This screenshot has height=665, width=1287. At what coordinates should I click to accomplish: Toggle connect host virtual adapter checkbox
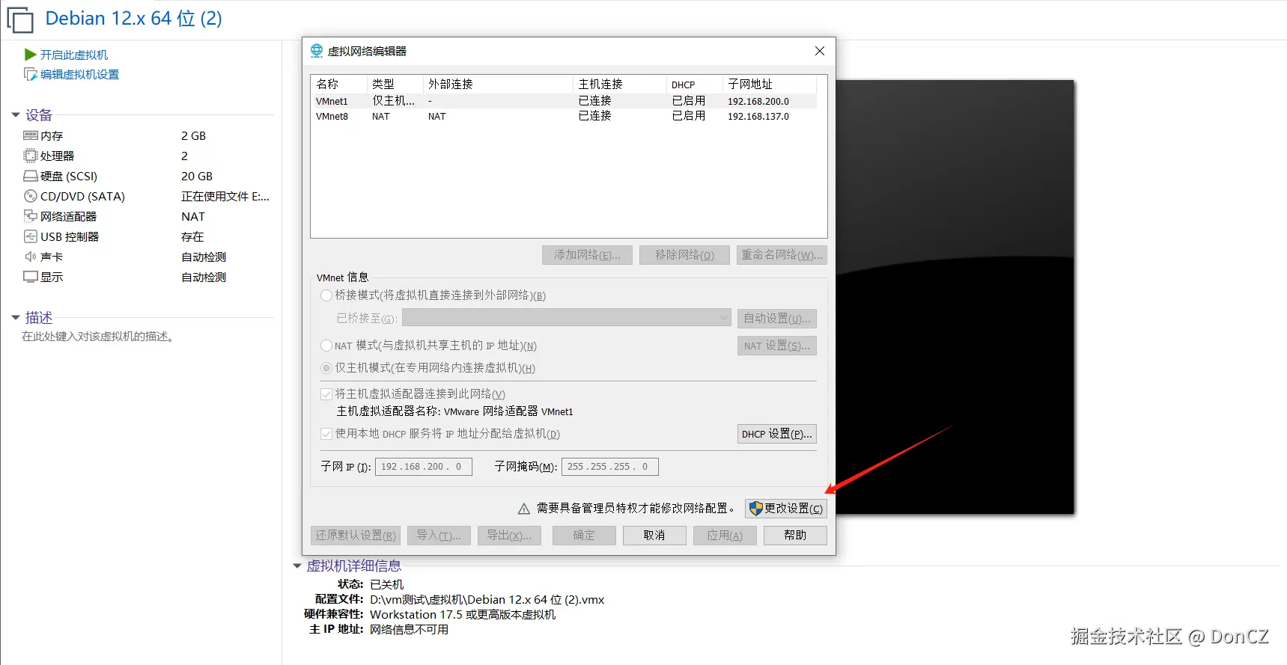coord(326,394)
